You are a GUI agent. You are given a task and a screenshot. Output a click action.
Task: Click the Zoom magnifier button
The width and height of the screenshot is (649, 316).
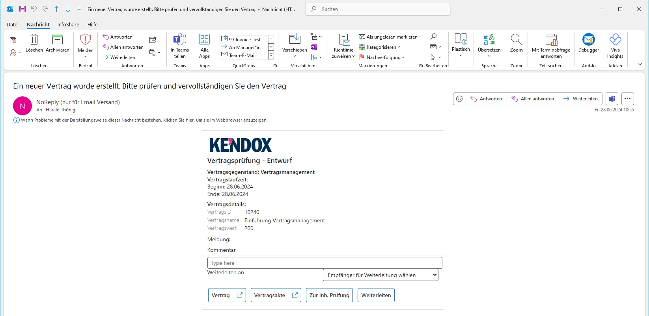(x=516, y=43)
